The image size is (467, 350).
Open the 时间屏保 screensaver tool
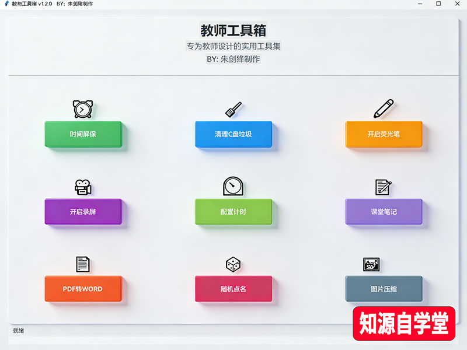coord(83,134)
